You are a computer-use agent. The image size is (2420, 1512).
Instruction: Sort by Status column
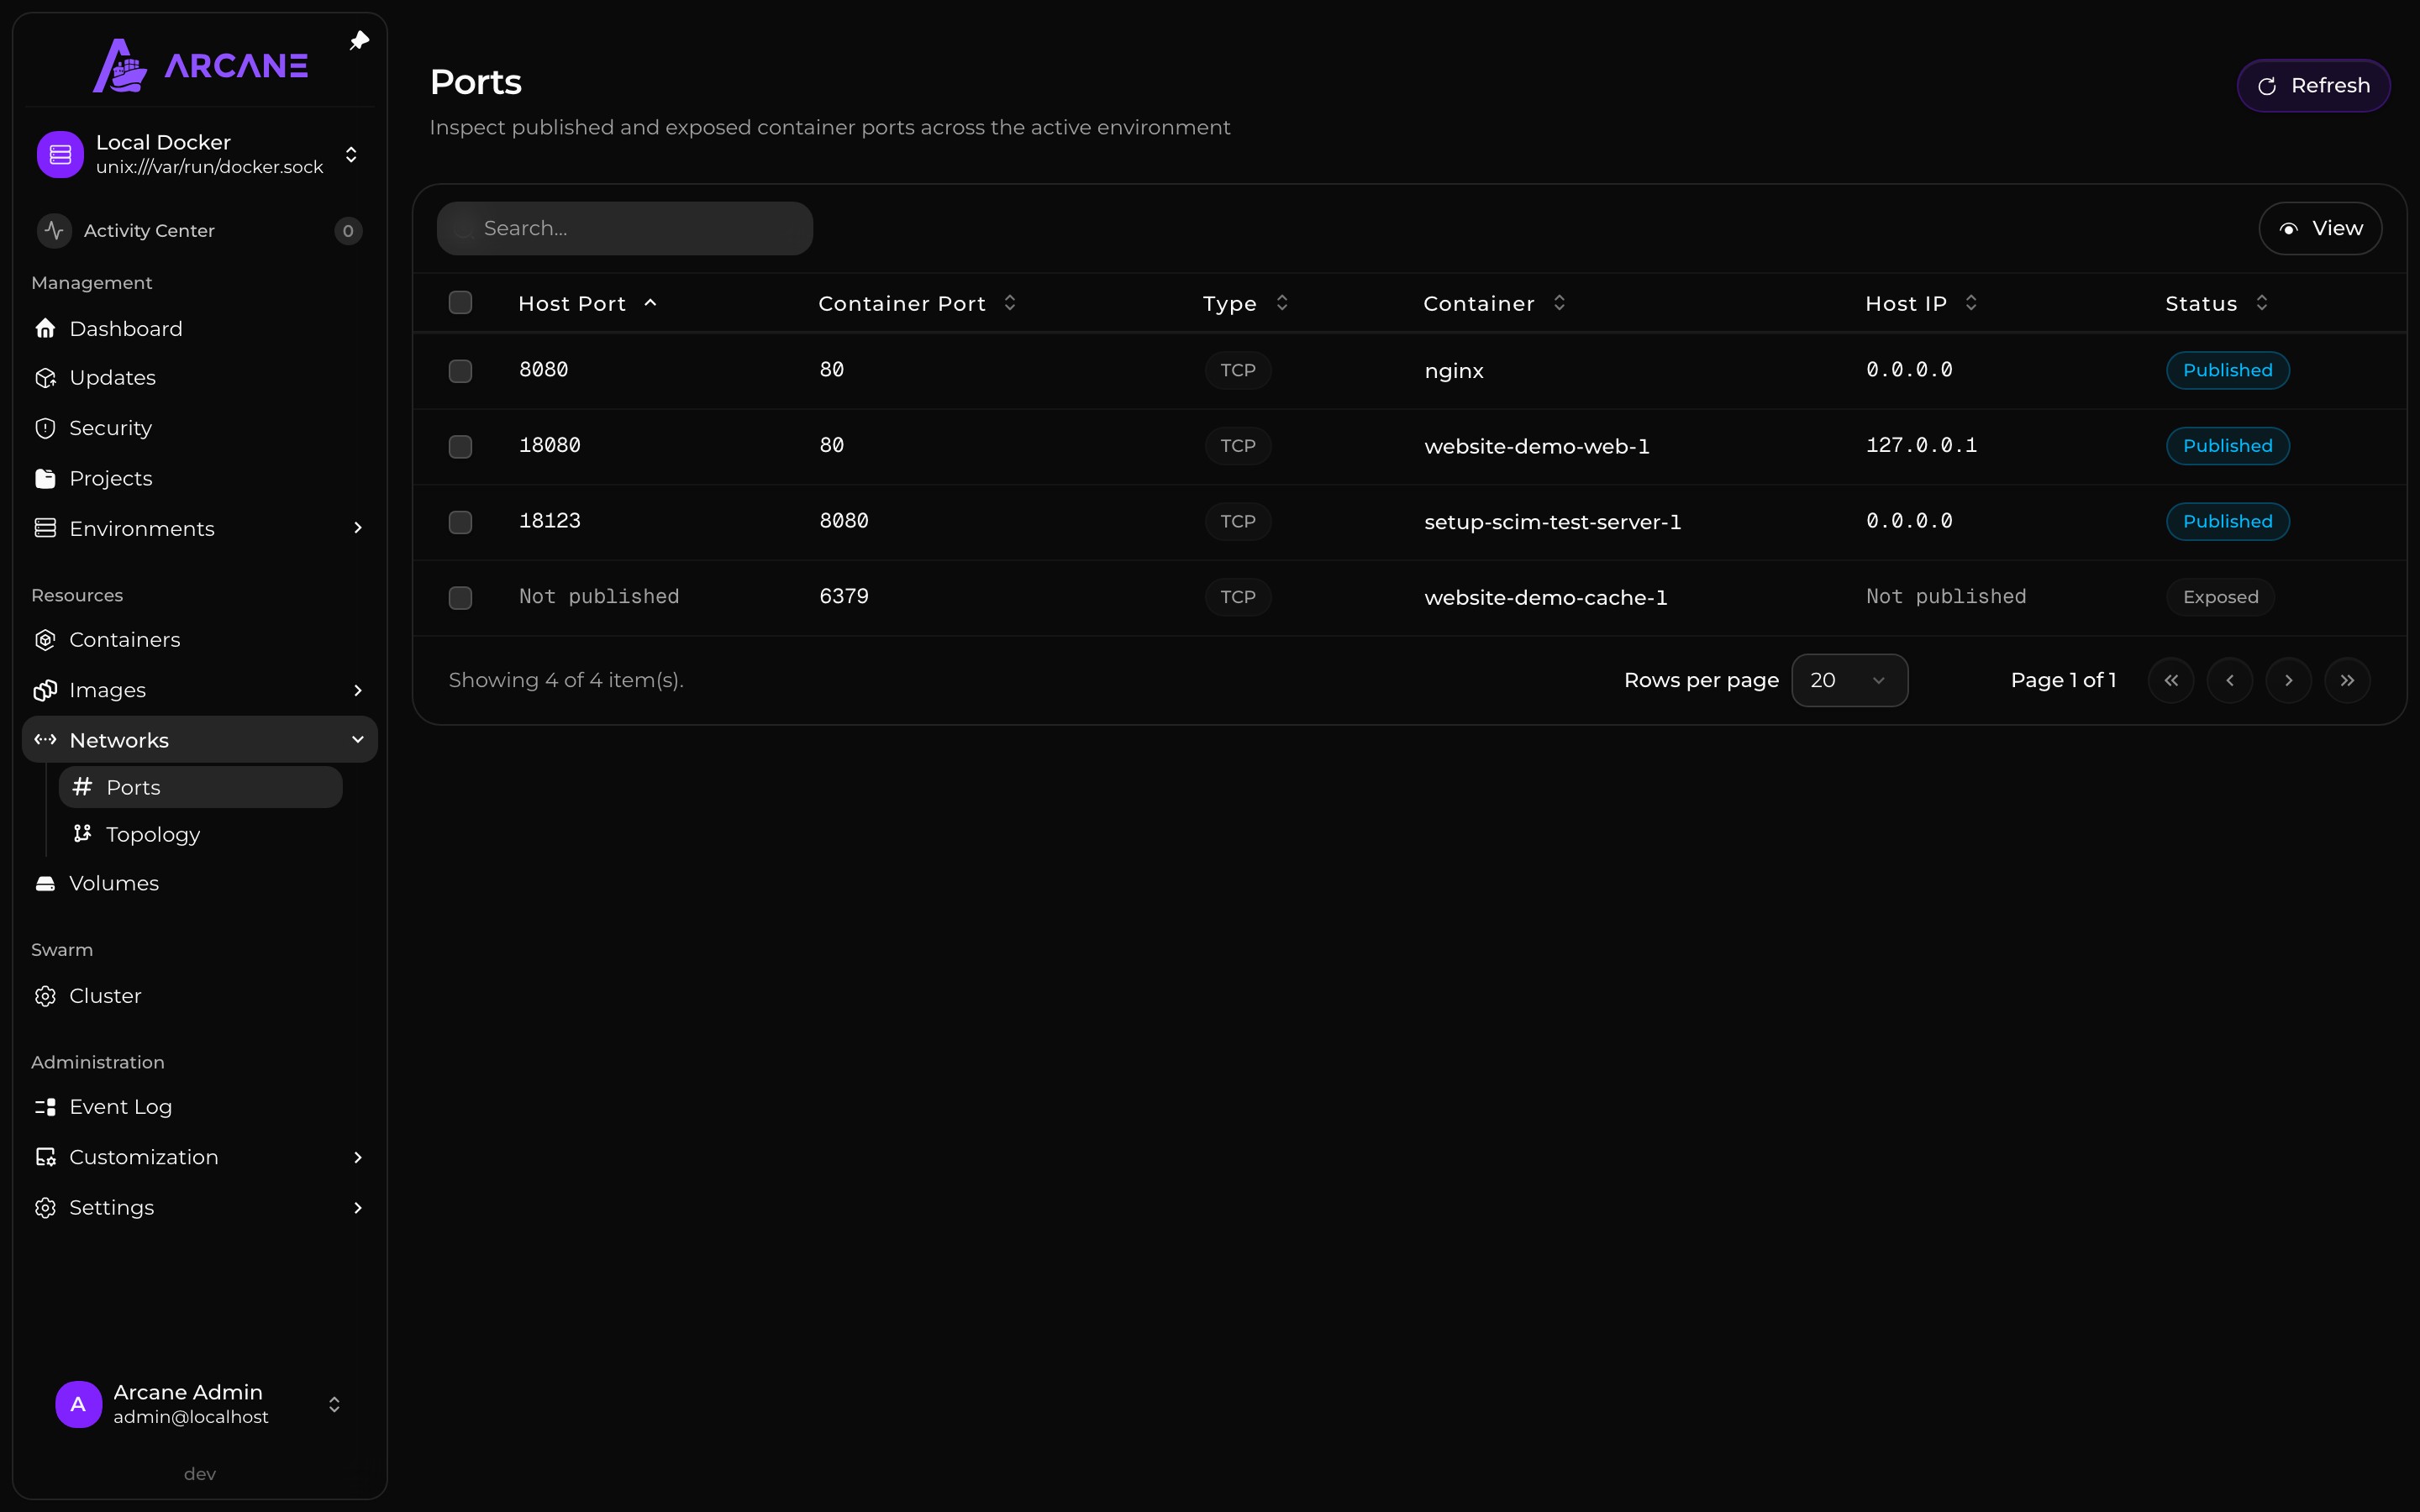(2216, 303)
